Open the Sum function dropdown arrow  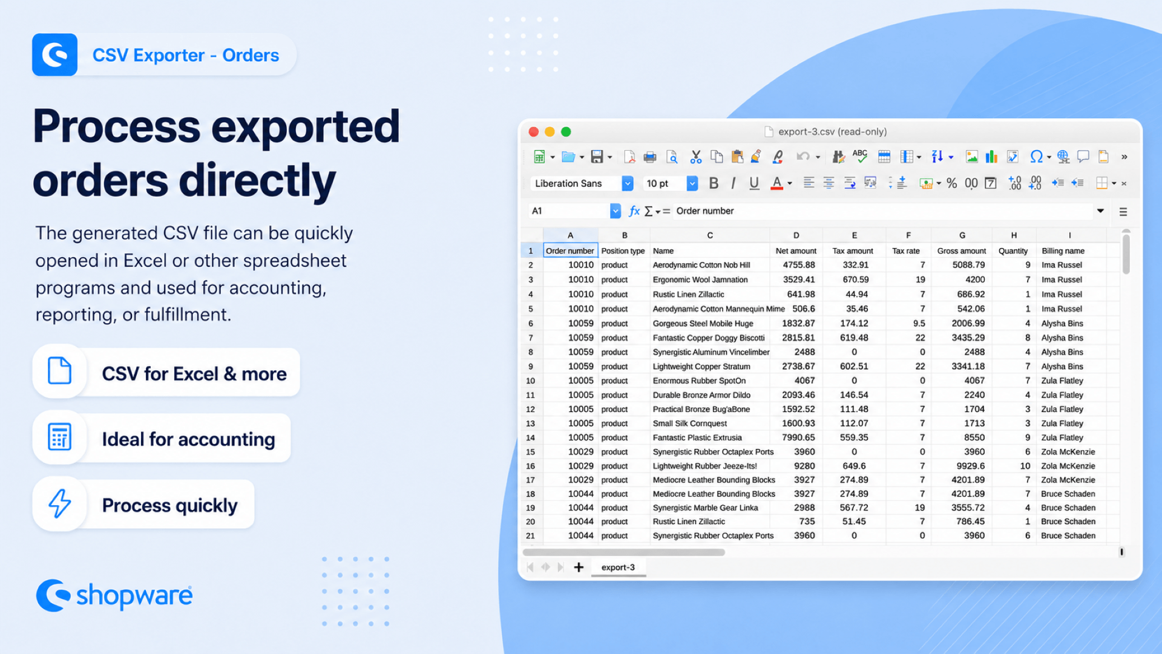click(658, 212)
